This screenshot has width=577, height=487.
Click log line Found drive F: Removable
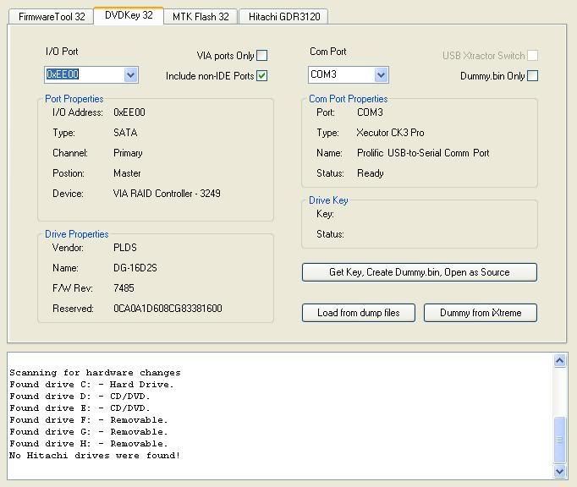(x=89, y=419)
